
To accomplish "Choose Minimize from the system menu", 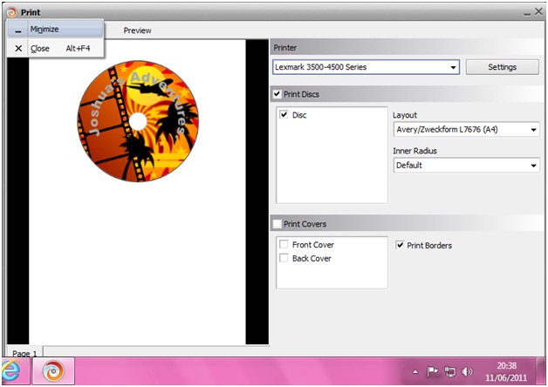I will point(45,29).
